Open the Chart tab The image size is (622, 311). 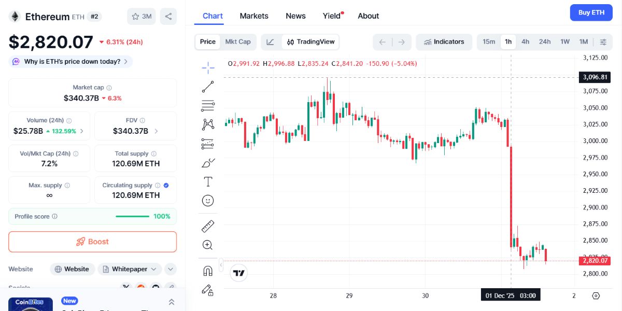tap(213, 16)
